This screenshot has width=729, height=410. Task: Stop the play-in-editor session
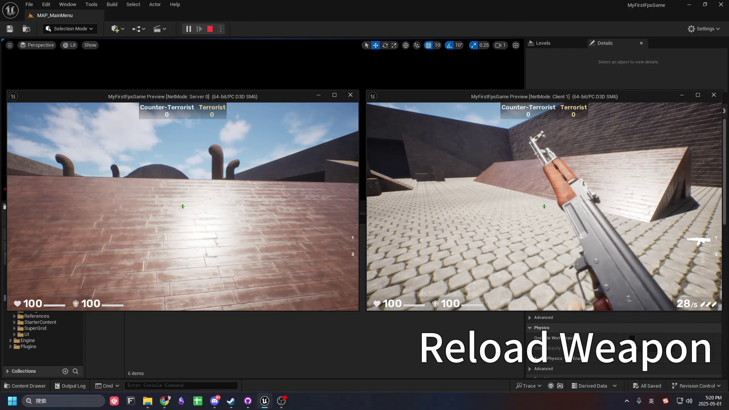click(x=210, y=29)
